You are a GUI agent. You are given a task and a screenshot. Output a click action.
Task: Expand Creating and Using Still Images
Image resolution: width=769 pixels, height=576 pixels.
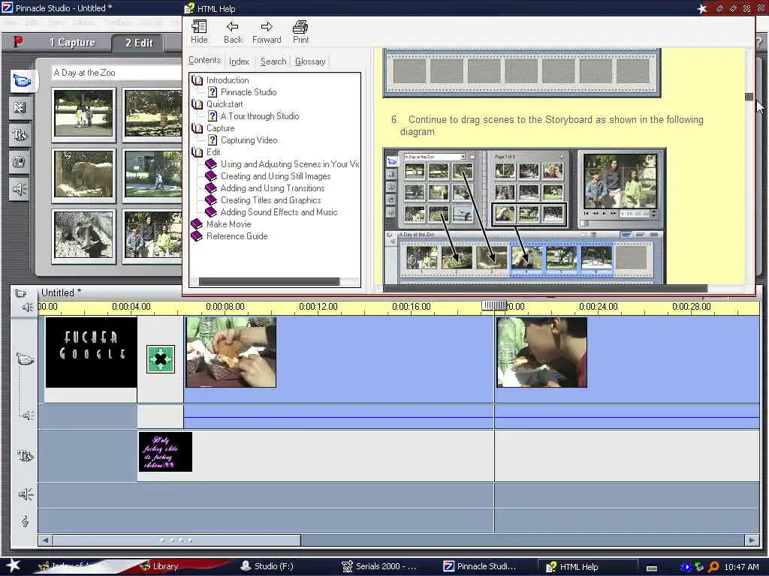click(276, 176)
